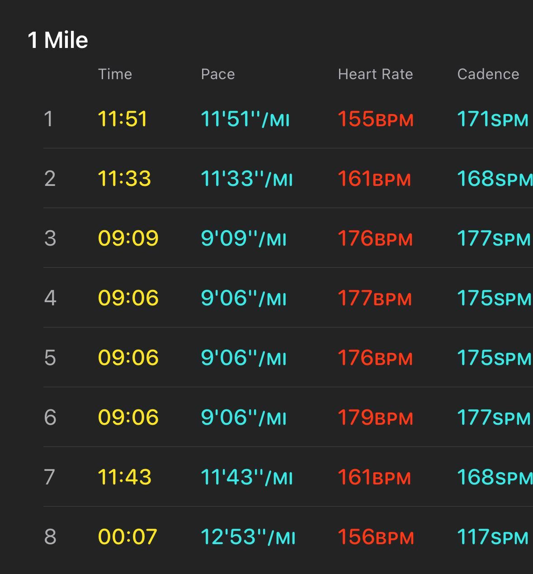The image size is (533, 574).
Task: Select split 1 time 11:51
Action: [x=123, y=119]
